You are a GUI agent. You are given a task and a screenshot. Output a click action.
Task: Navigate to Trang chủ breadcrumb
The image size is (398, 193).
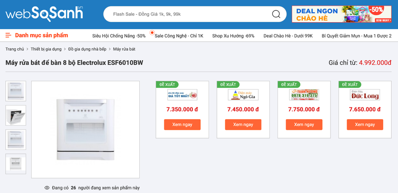click(x=14, y=49)
